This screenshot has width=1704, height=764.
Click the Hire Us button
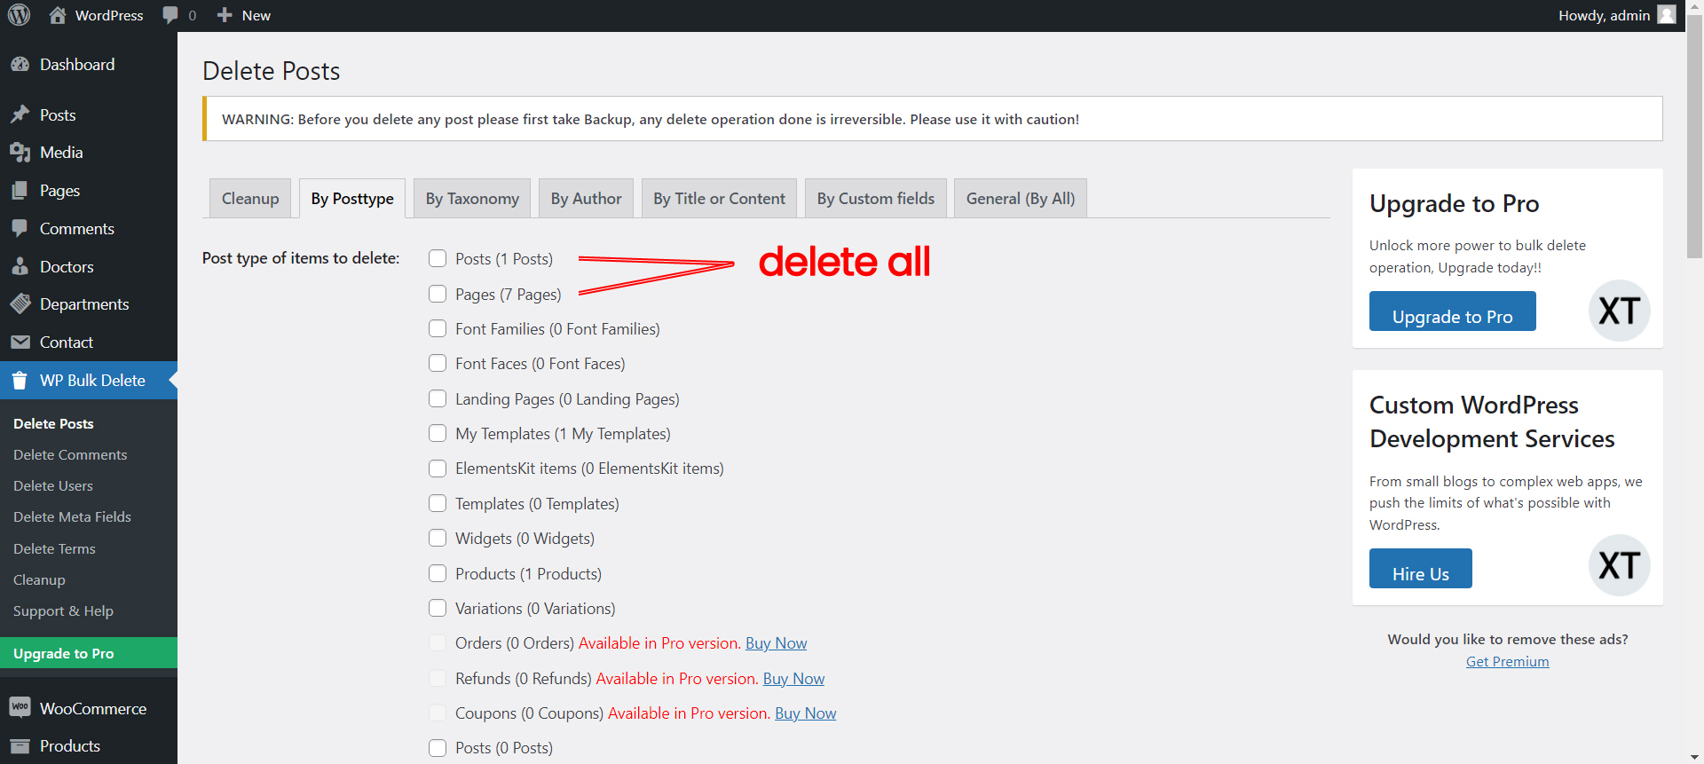(1420, 568)
